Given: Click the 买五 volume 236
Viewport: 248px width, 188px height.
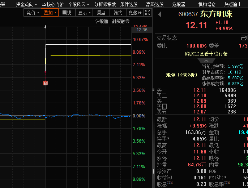Looking at the screenshot, I should click(x=232, y=112).
